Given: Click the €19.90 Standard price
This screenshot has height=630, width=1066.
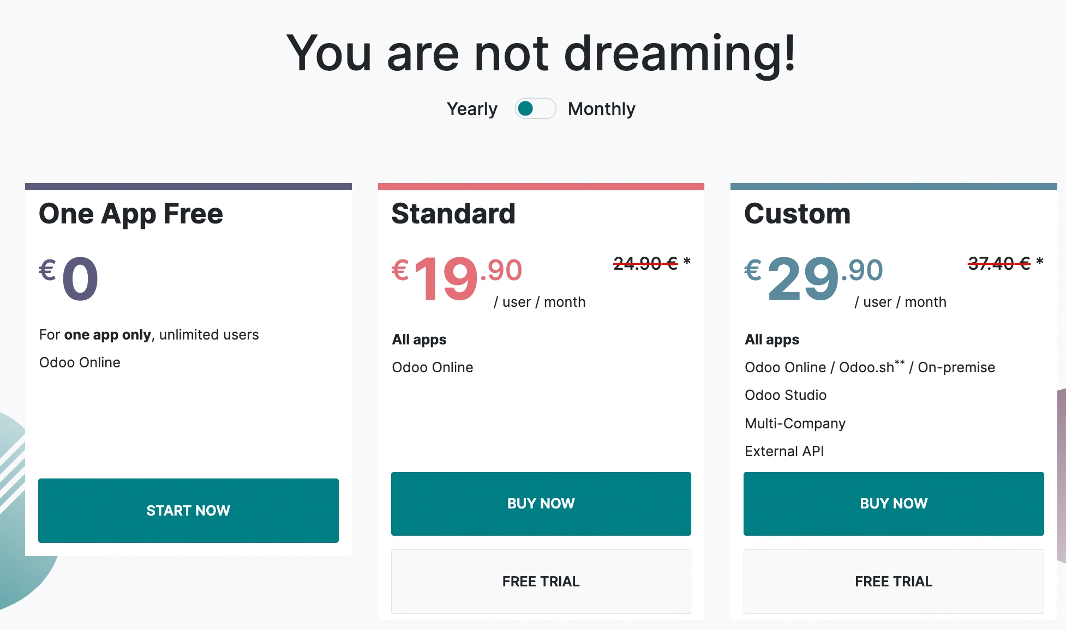Looking at the screenshot, I should (x=457, y=278).
